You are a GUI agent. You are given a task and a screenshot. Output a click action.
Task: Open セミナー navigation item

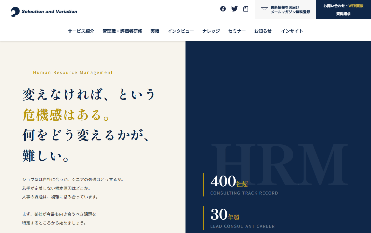coord(237,31)
